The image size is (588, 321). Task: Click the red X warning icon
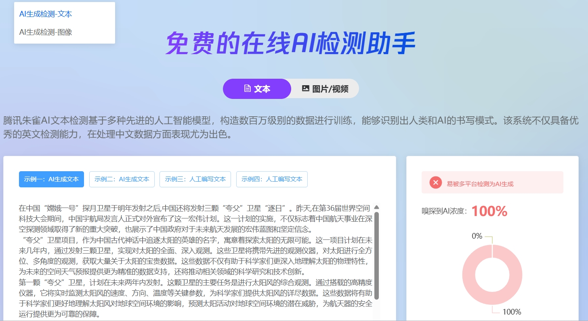pyautogui.click(x=436, y=183)
